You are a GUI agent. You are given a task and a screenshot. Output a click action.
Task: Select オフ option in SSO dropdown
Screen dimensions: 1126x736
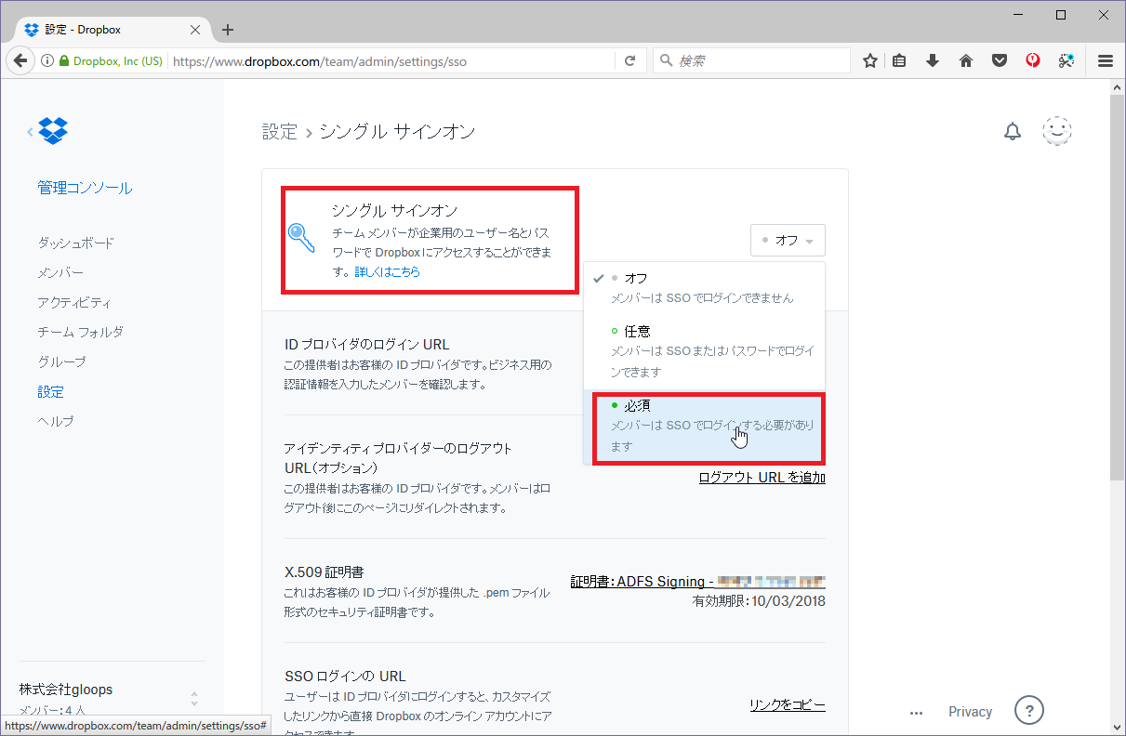(704, 288)
